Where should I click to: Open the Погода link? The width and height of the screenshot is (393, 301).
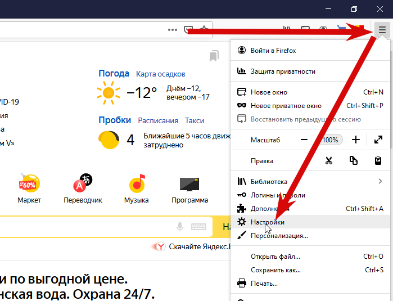point(114,74)
